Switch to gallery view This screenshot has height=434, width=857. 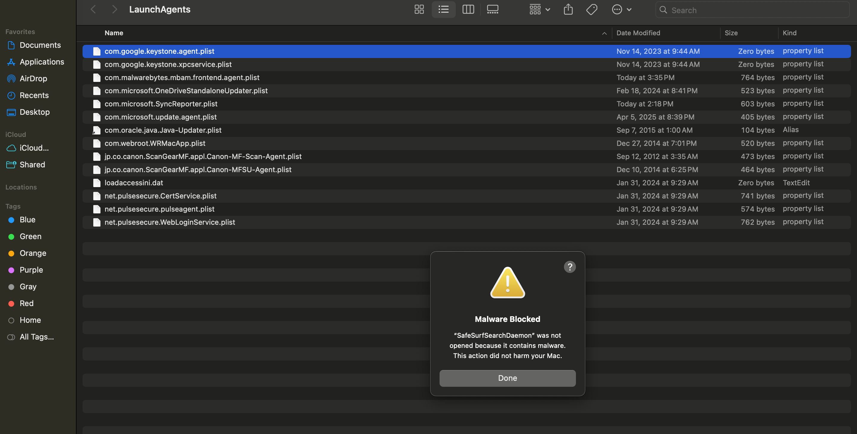[492, 9]
